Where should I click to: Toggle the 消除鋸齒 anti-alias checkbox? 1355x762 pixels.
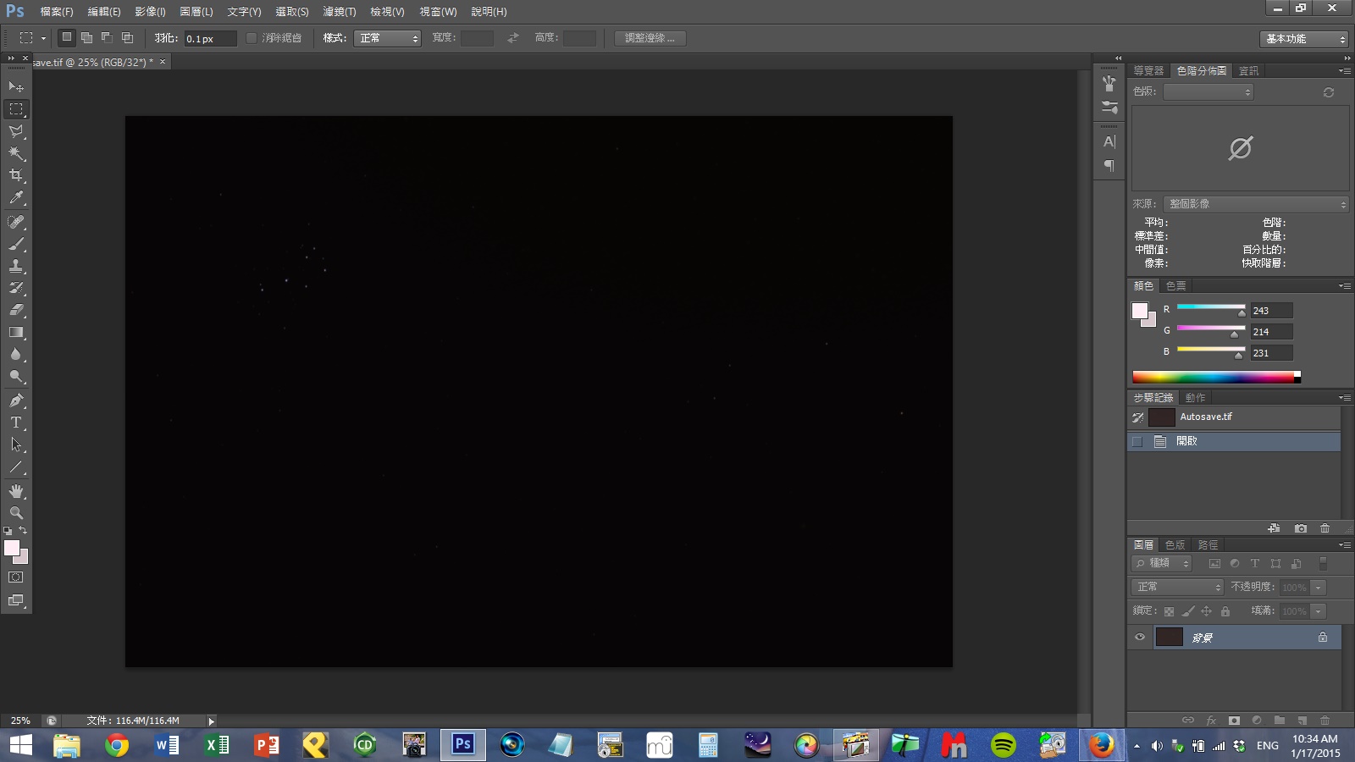click(x=252, y=38)
